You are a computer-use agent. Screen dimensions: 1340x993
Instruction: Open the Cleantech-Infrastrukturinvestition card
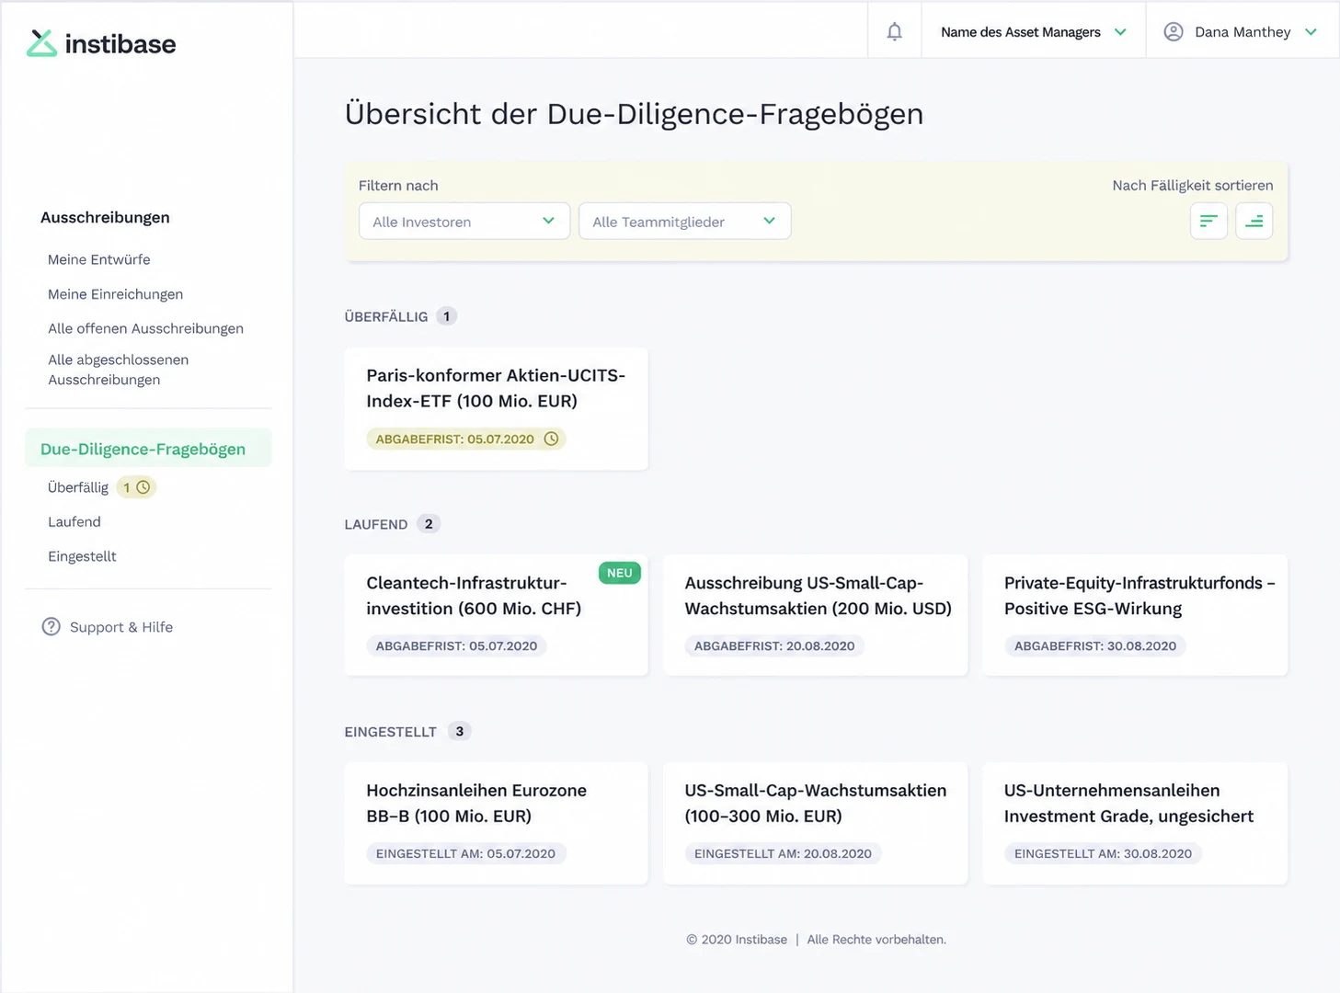[x=496, y=614]
